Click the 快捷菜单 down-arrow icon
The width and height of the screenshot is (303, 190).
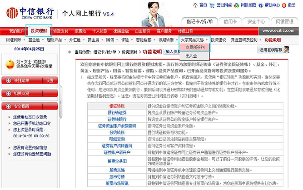pyautogui.click(x=8, y=80)
